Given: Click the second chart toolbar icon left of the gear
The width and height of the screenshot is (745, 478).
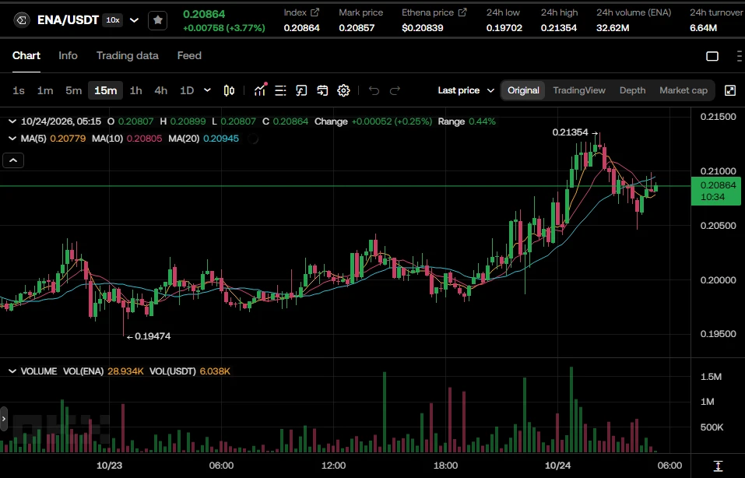Looking at the screenshot, I should tap(302, 90).
